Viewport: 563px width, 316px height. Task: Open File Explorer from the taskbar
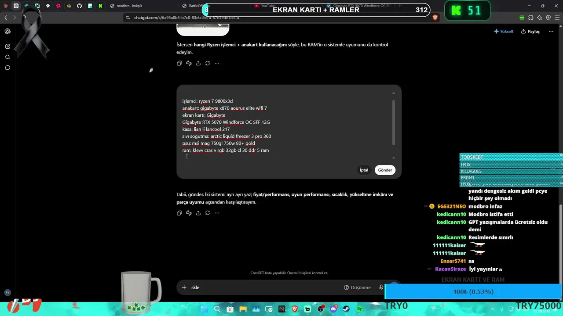click(243, 309)
